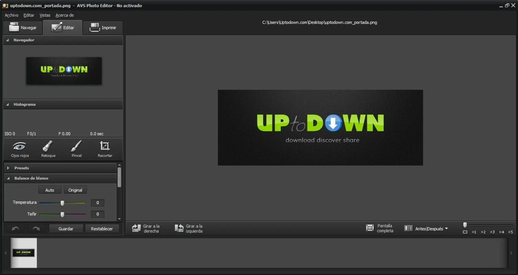Viewport: 518px width, 275px height.
Task: Click the Guardar button
Action: click(66, 229)
